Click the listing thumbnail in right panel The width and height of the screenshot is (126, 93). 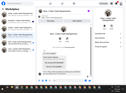pyautogui.click(x=108, y=13)
